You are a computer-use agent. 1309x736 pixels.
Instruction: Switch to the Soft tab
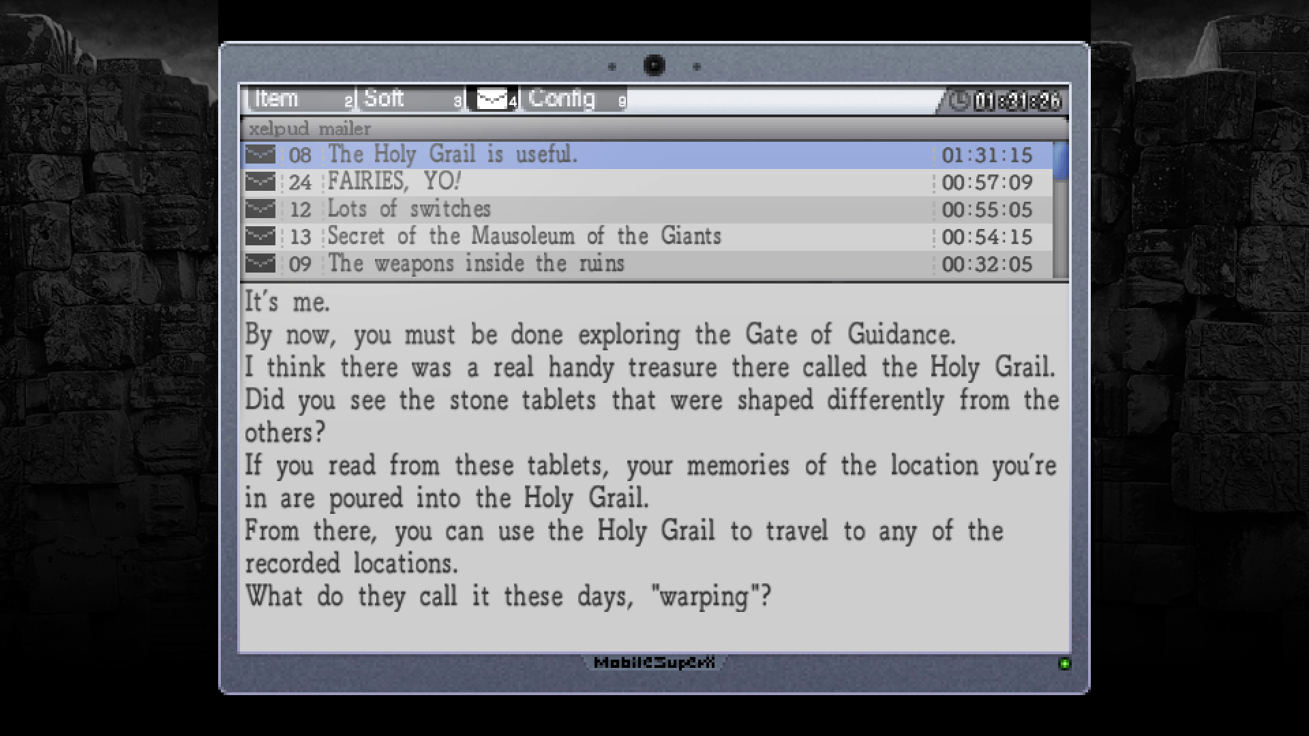click(385, 99)
